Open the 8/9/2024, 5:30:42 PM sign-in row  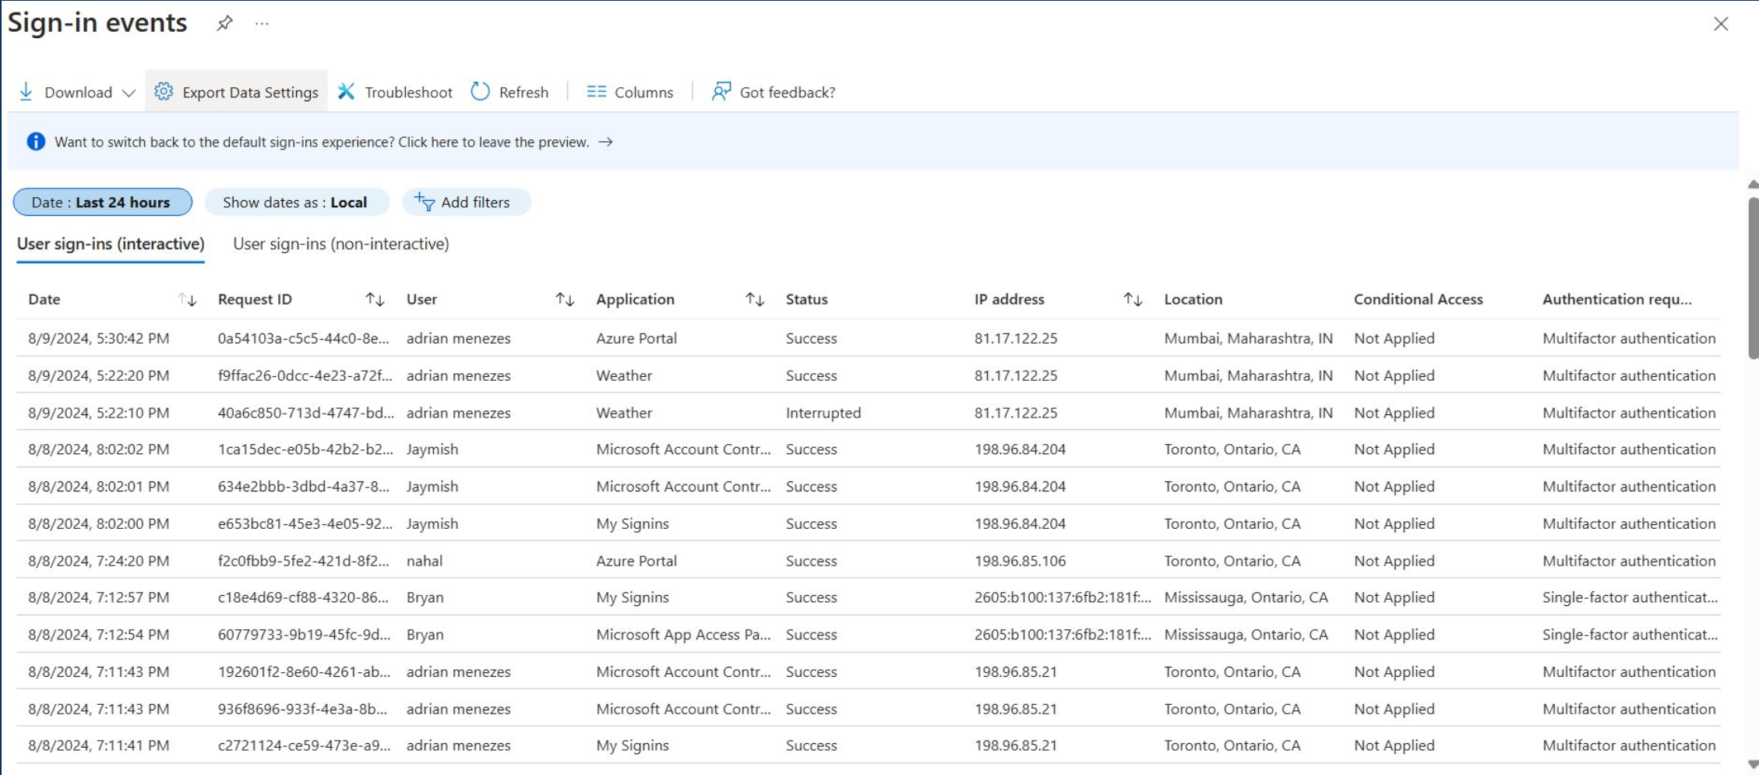point(869,338)
